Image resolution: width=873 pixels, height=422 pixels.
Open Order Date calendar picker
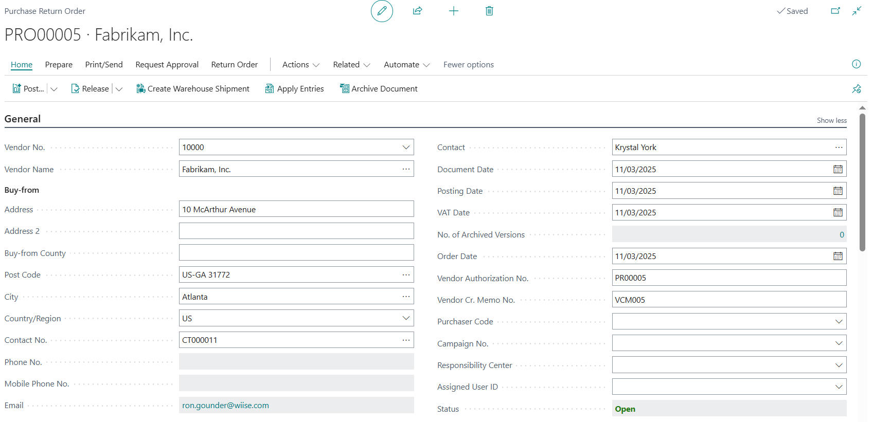click(838, 256)
